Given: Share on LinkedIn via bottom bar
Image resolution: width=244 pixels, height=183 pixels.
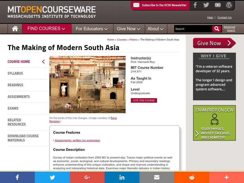Looking at the screenshot, I should coord(122,177).
